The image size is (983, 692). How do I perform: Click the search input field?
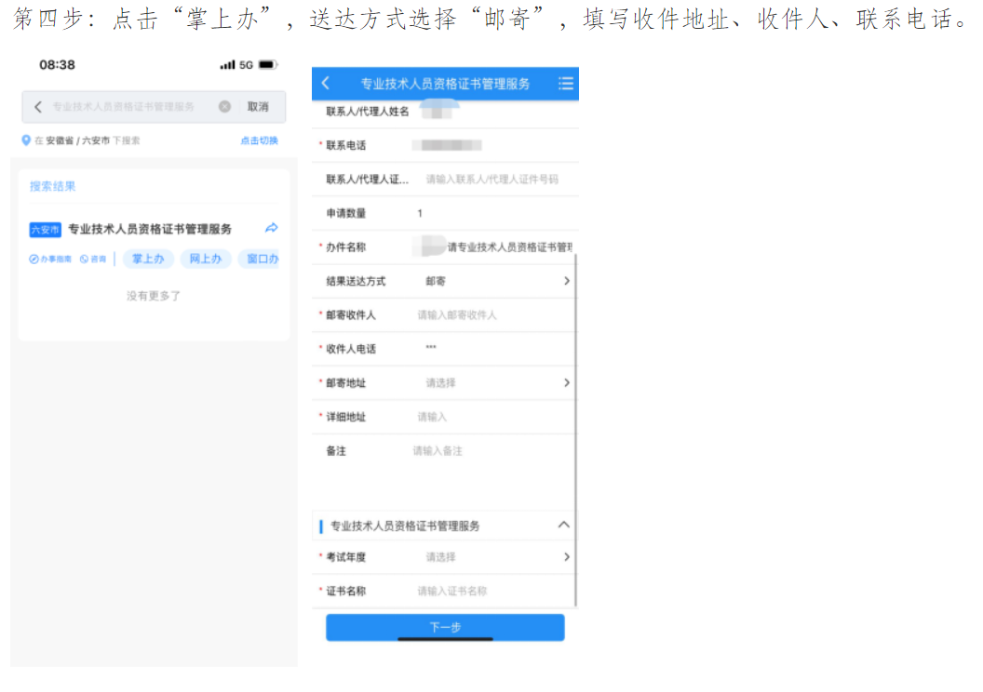point(124,107)
